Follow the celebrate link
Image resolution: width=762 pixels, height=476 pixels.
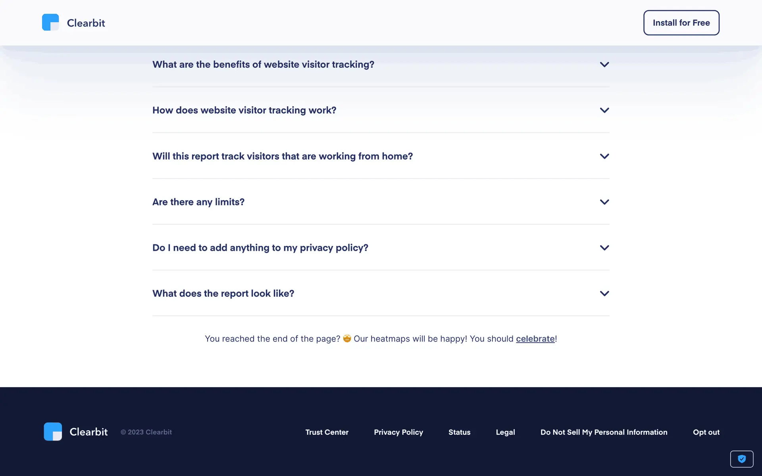tap(535, 339)
